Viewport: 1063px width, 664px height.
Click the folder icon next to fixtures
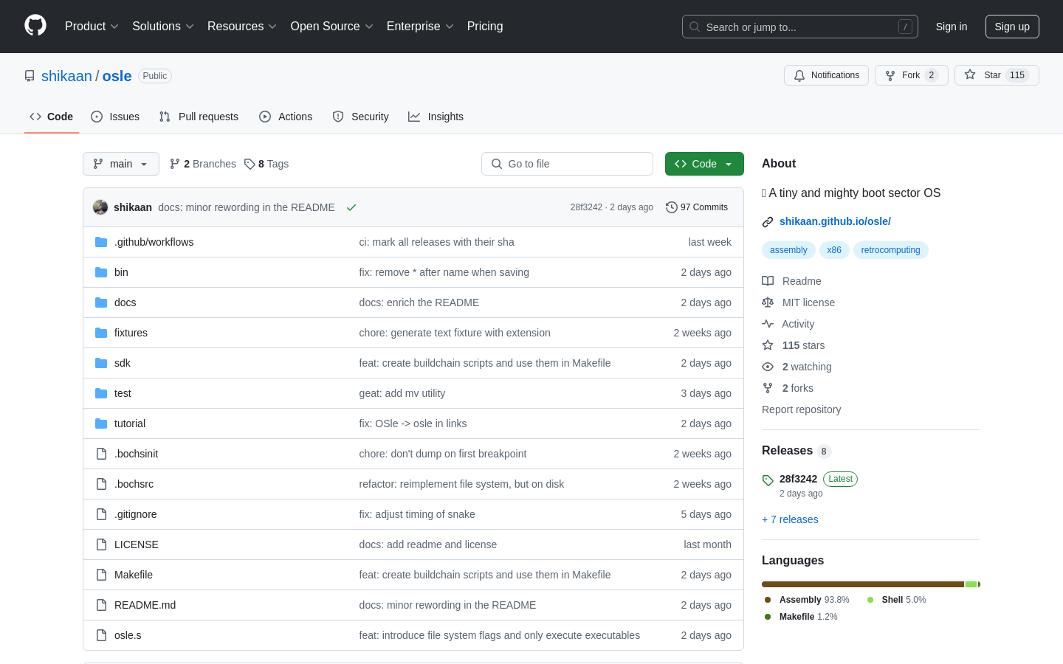[101, 333]
